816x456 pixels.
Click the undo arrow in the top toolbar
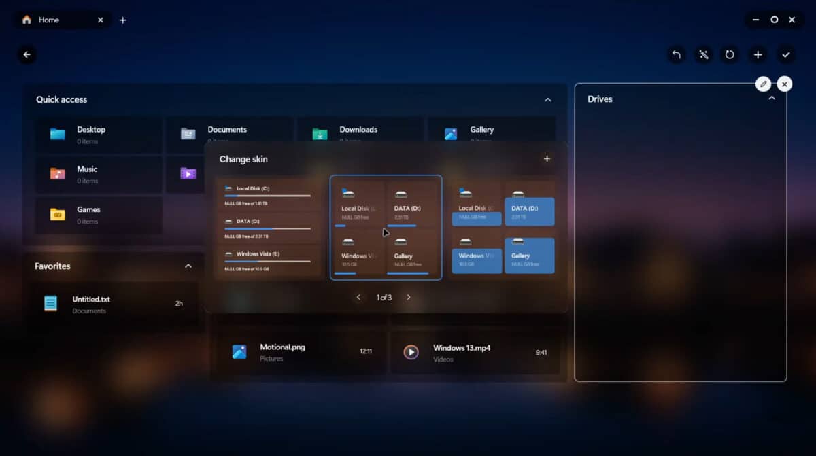(x=676, y=54)
